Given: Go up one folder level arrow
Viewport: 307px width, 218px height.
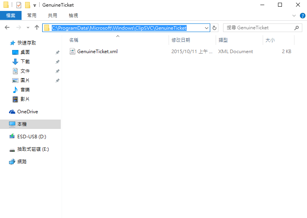Looking at the screenshot, I should pos(37,27).
